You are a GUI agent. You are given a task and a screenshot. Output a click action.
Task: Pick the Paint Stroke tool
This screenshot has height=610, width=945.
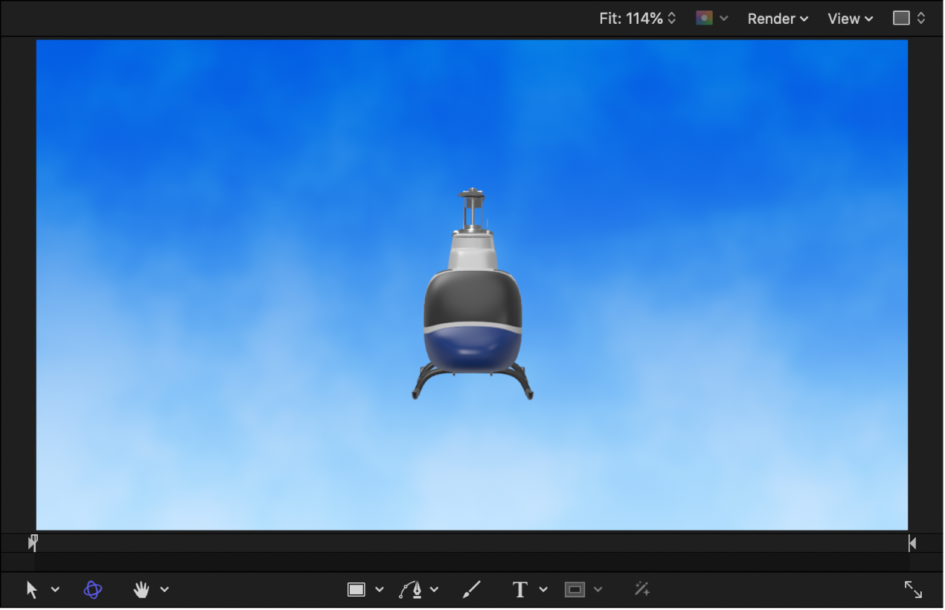point(471,589)
